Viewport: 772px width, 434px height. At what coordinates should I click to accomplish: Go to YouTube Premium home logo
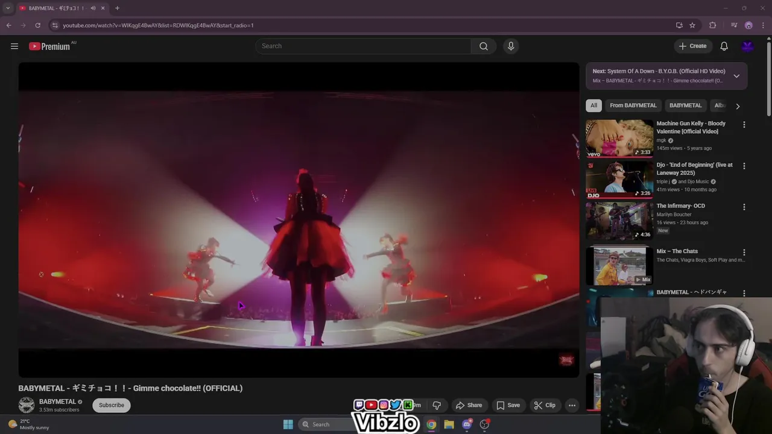(49, 46)
